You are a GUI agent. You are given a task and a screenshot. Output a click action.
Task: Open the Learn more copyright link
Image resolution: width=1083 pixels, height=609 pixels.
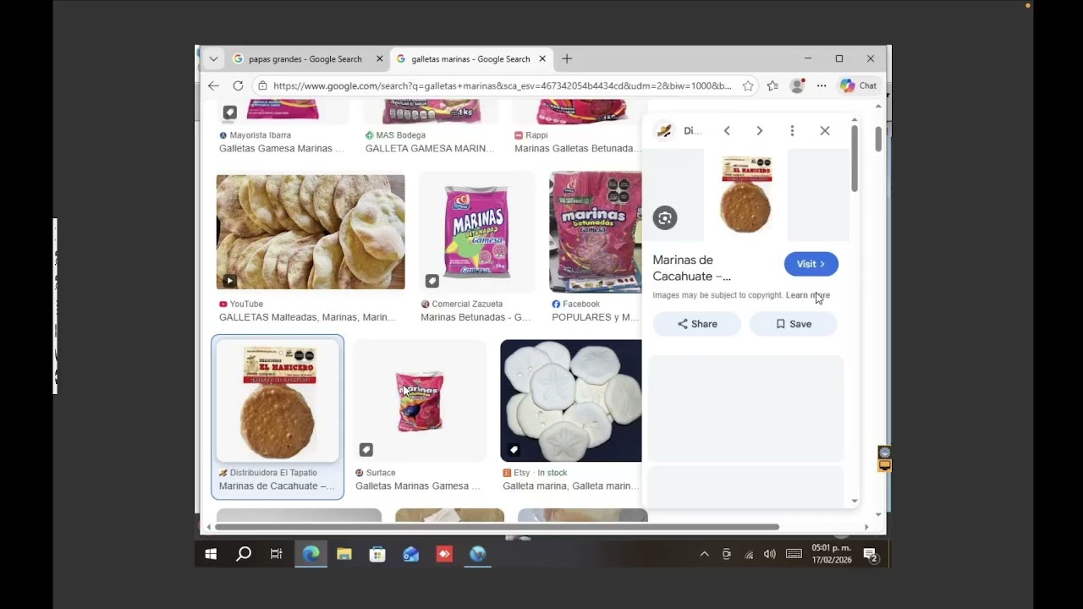808,295
